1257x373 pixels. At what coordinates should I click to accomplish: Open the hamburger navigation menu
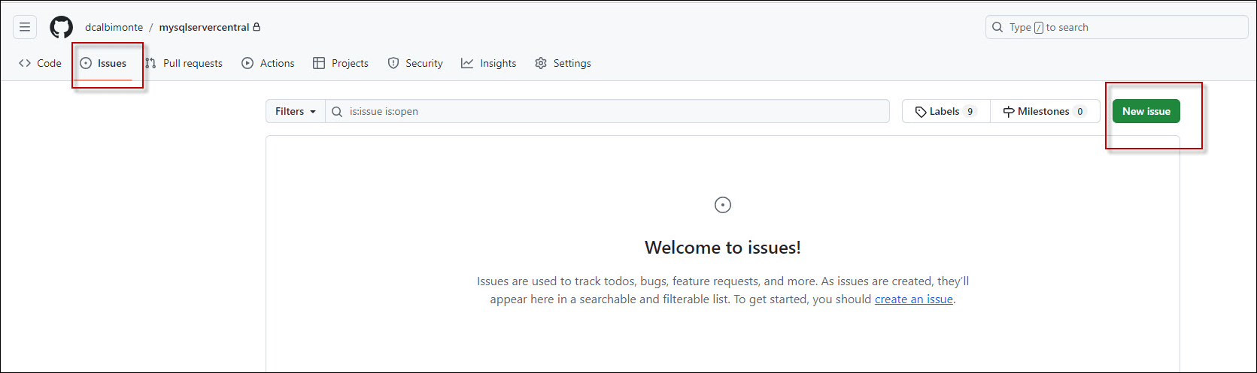[25, 28]
